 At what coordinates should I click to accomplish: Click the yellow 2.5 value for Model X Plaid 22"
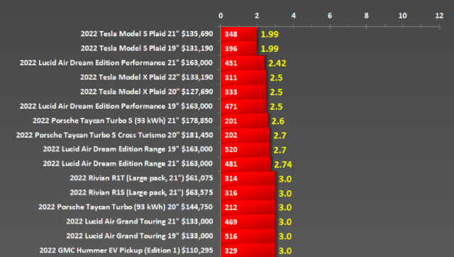[x=276, y=78]
